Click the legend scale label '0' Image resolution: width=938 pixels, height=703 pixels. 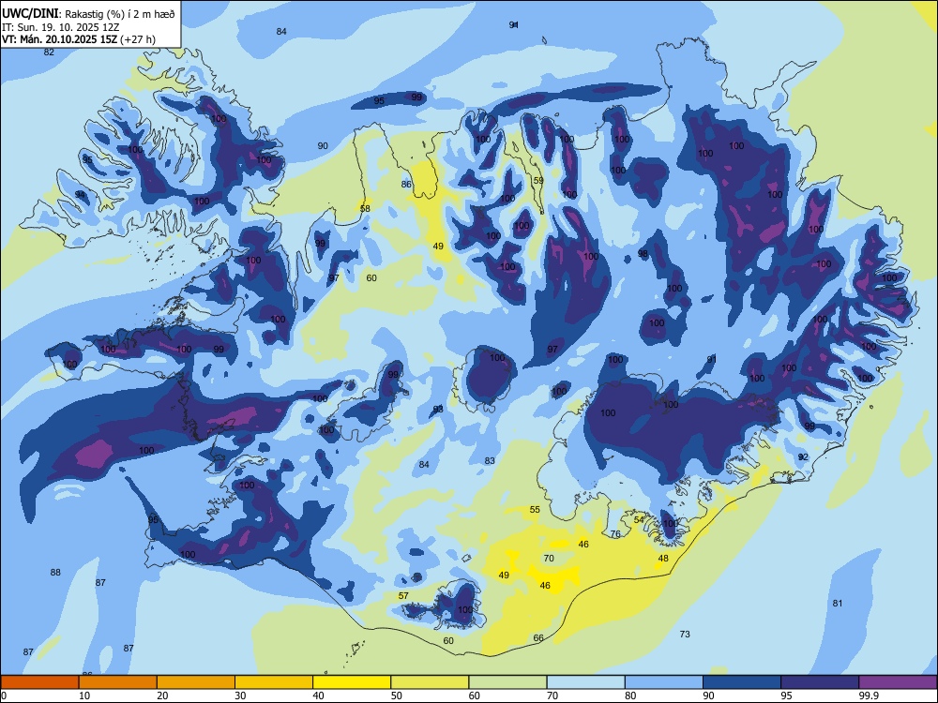4,696
